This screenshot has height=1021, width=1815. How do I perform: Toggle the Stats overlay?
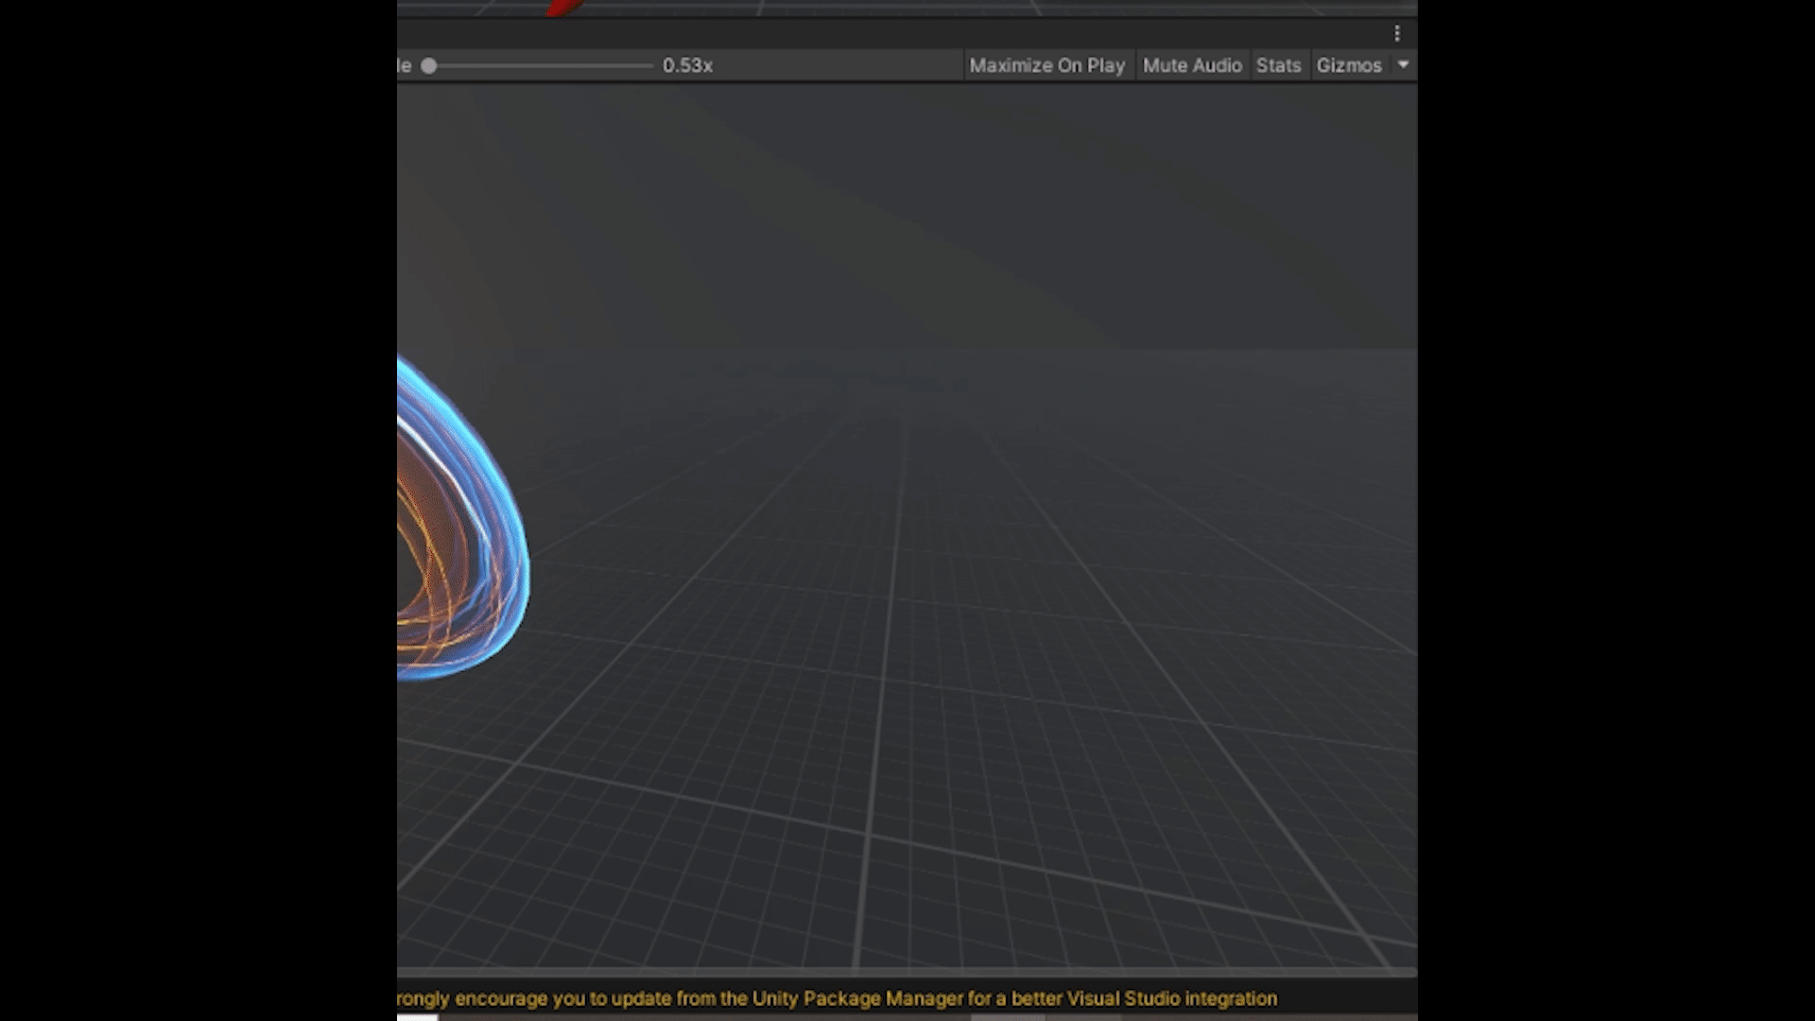pos(1278,66)
